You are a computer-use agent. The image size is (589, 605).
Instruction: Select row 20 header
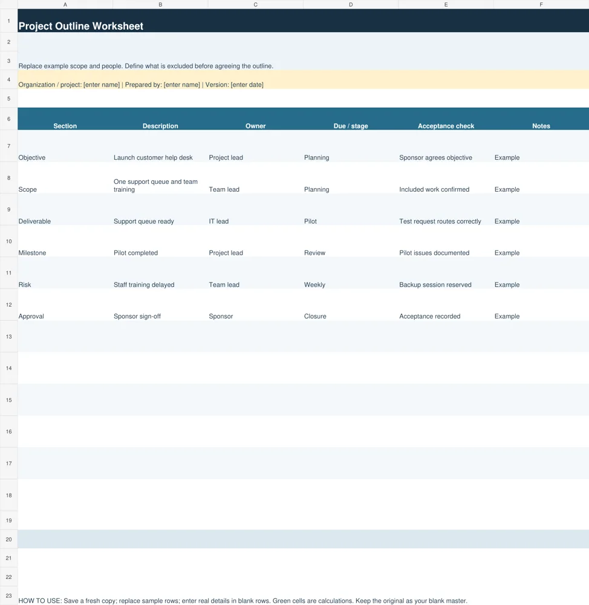pos(8,539)
